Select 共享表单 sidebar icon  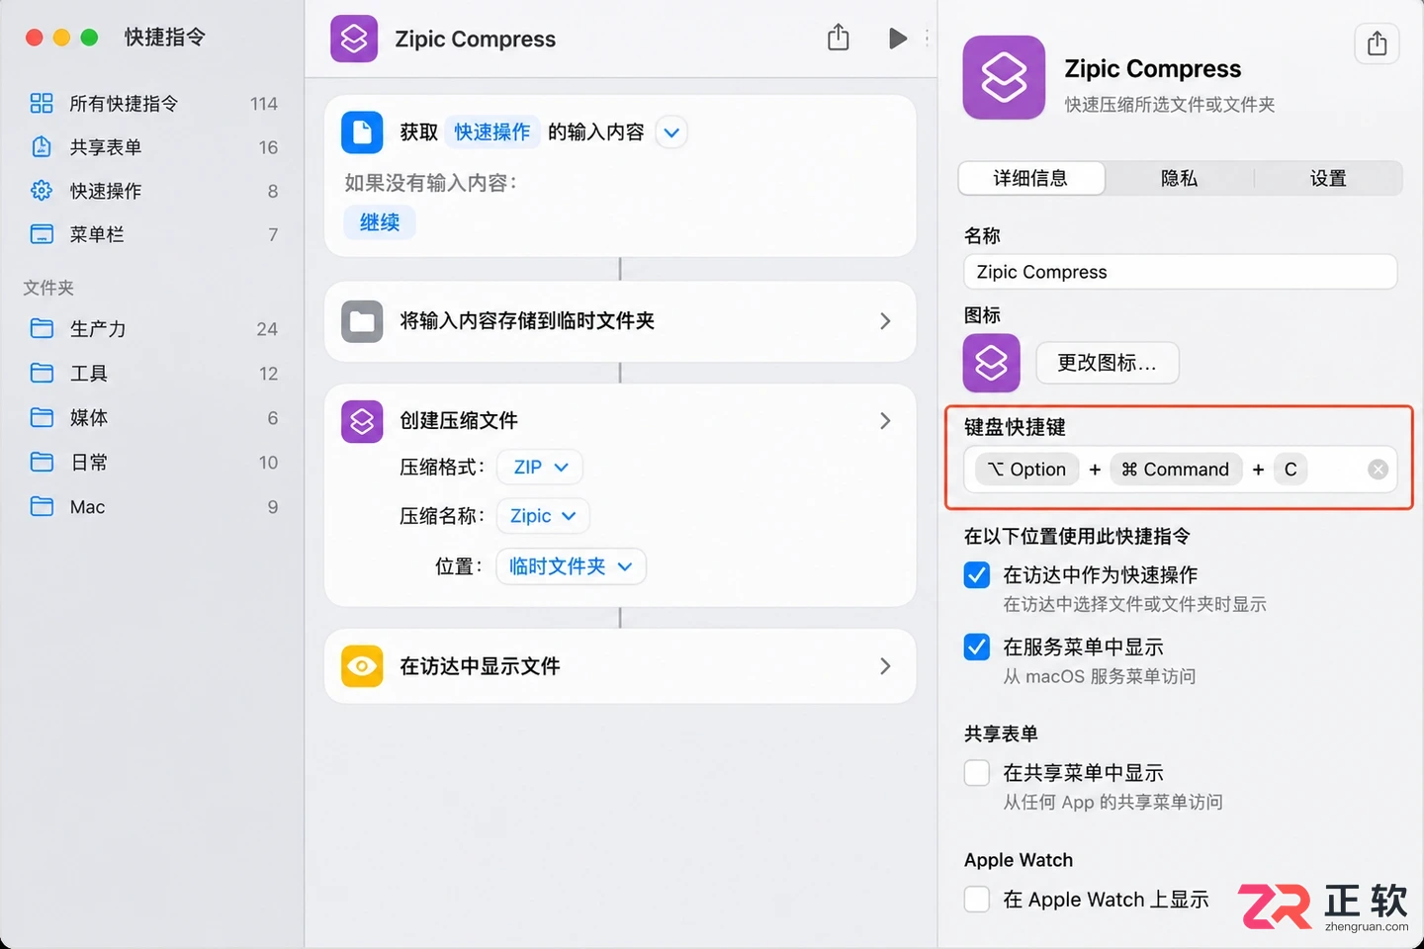[x=42, y=146]
